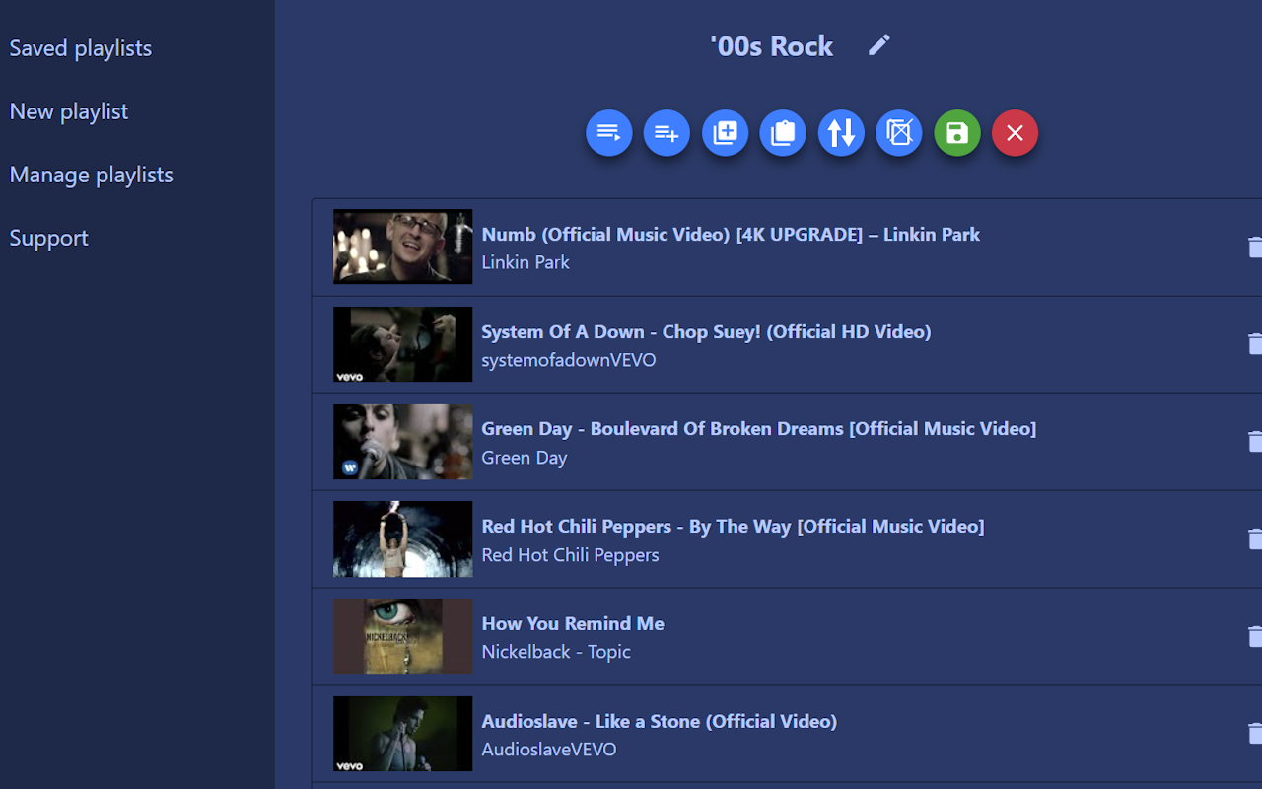1262x789 pixels.
Task: Click the remove duplicates crossed-squares icon
Action: coord(899,133)
